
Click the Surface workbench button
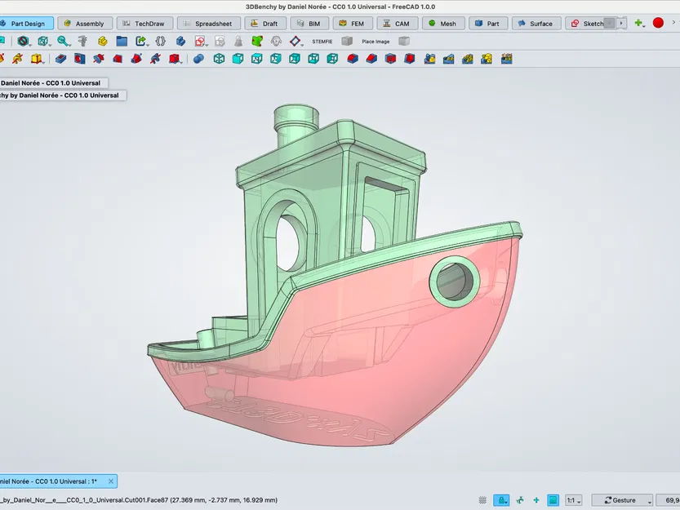pos(536,23)
